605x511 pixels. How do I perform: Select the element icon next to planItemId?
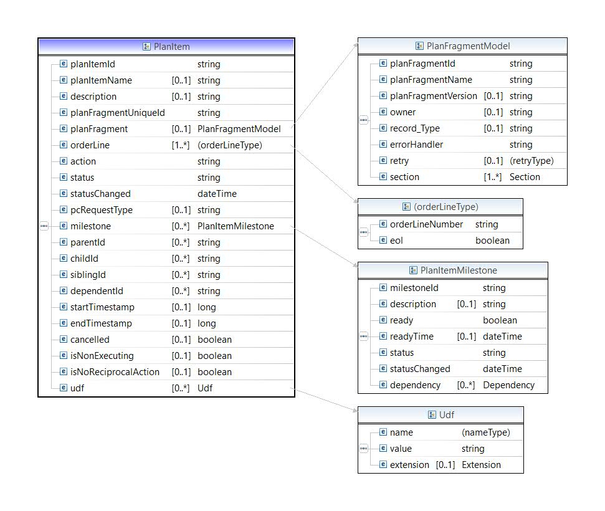tap(64, 64)
